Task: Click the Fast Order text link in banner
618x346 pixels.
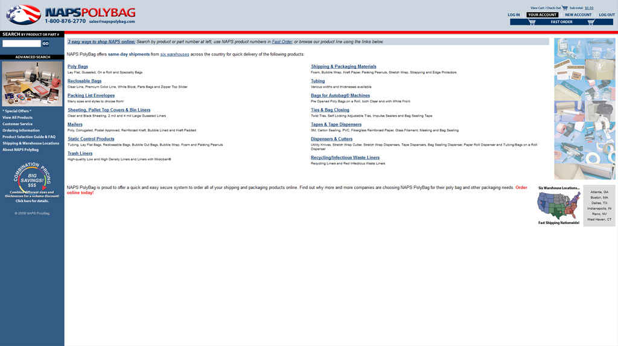Action: point(282,42)
